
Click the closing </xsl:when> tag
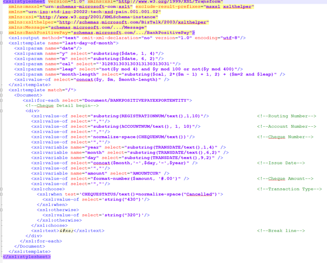(52, 205)
